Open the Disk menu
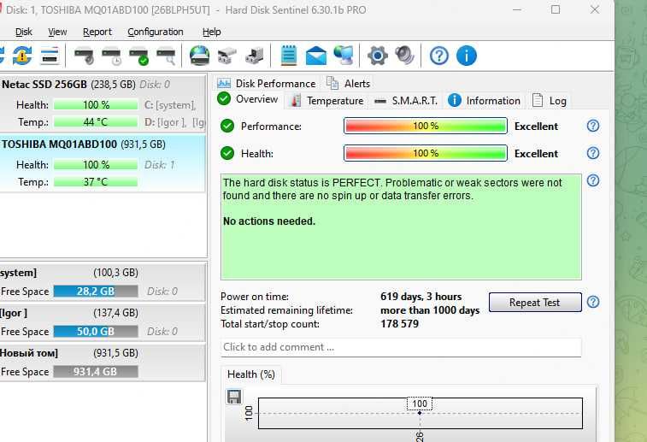Viewport: 647px width, 442px height. point(24,32)
